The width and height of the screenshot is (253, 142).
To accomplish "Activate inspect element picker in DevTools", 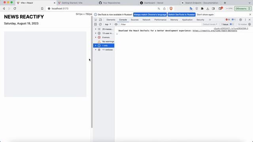I will pyautogui.click(x=96, y=20).
